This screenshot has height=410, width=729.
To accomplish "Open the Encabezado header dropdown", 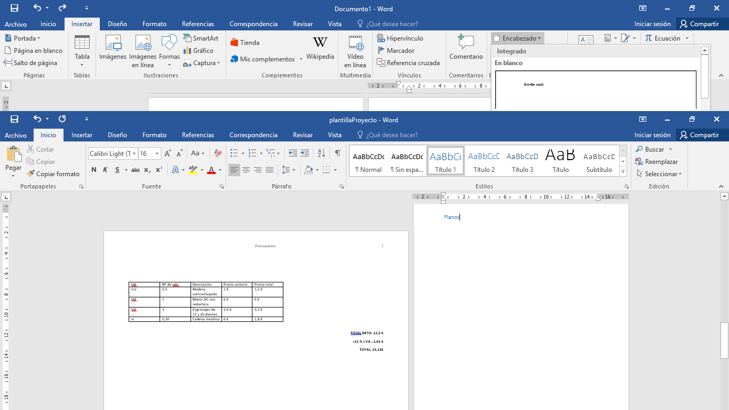I will [517, 38].
